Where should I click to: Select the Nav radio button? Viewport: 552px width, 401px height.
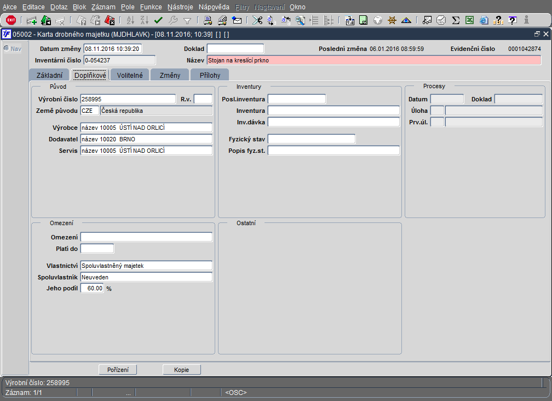pos(7,48)
